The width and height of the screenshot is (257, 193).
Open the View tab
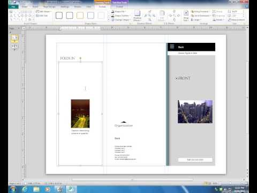point(89,6)
